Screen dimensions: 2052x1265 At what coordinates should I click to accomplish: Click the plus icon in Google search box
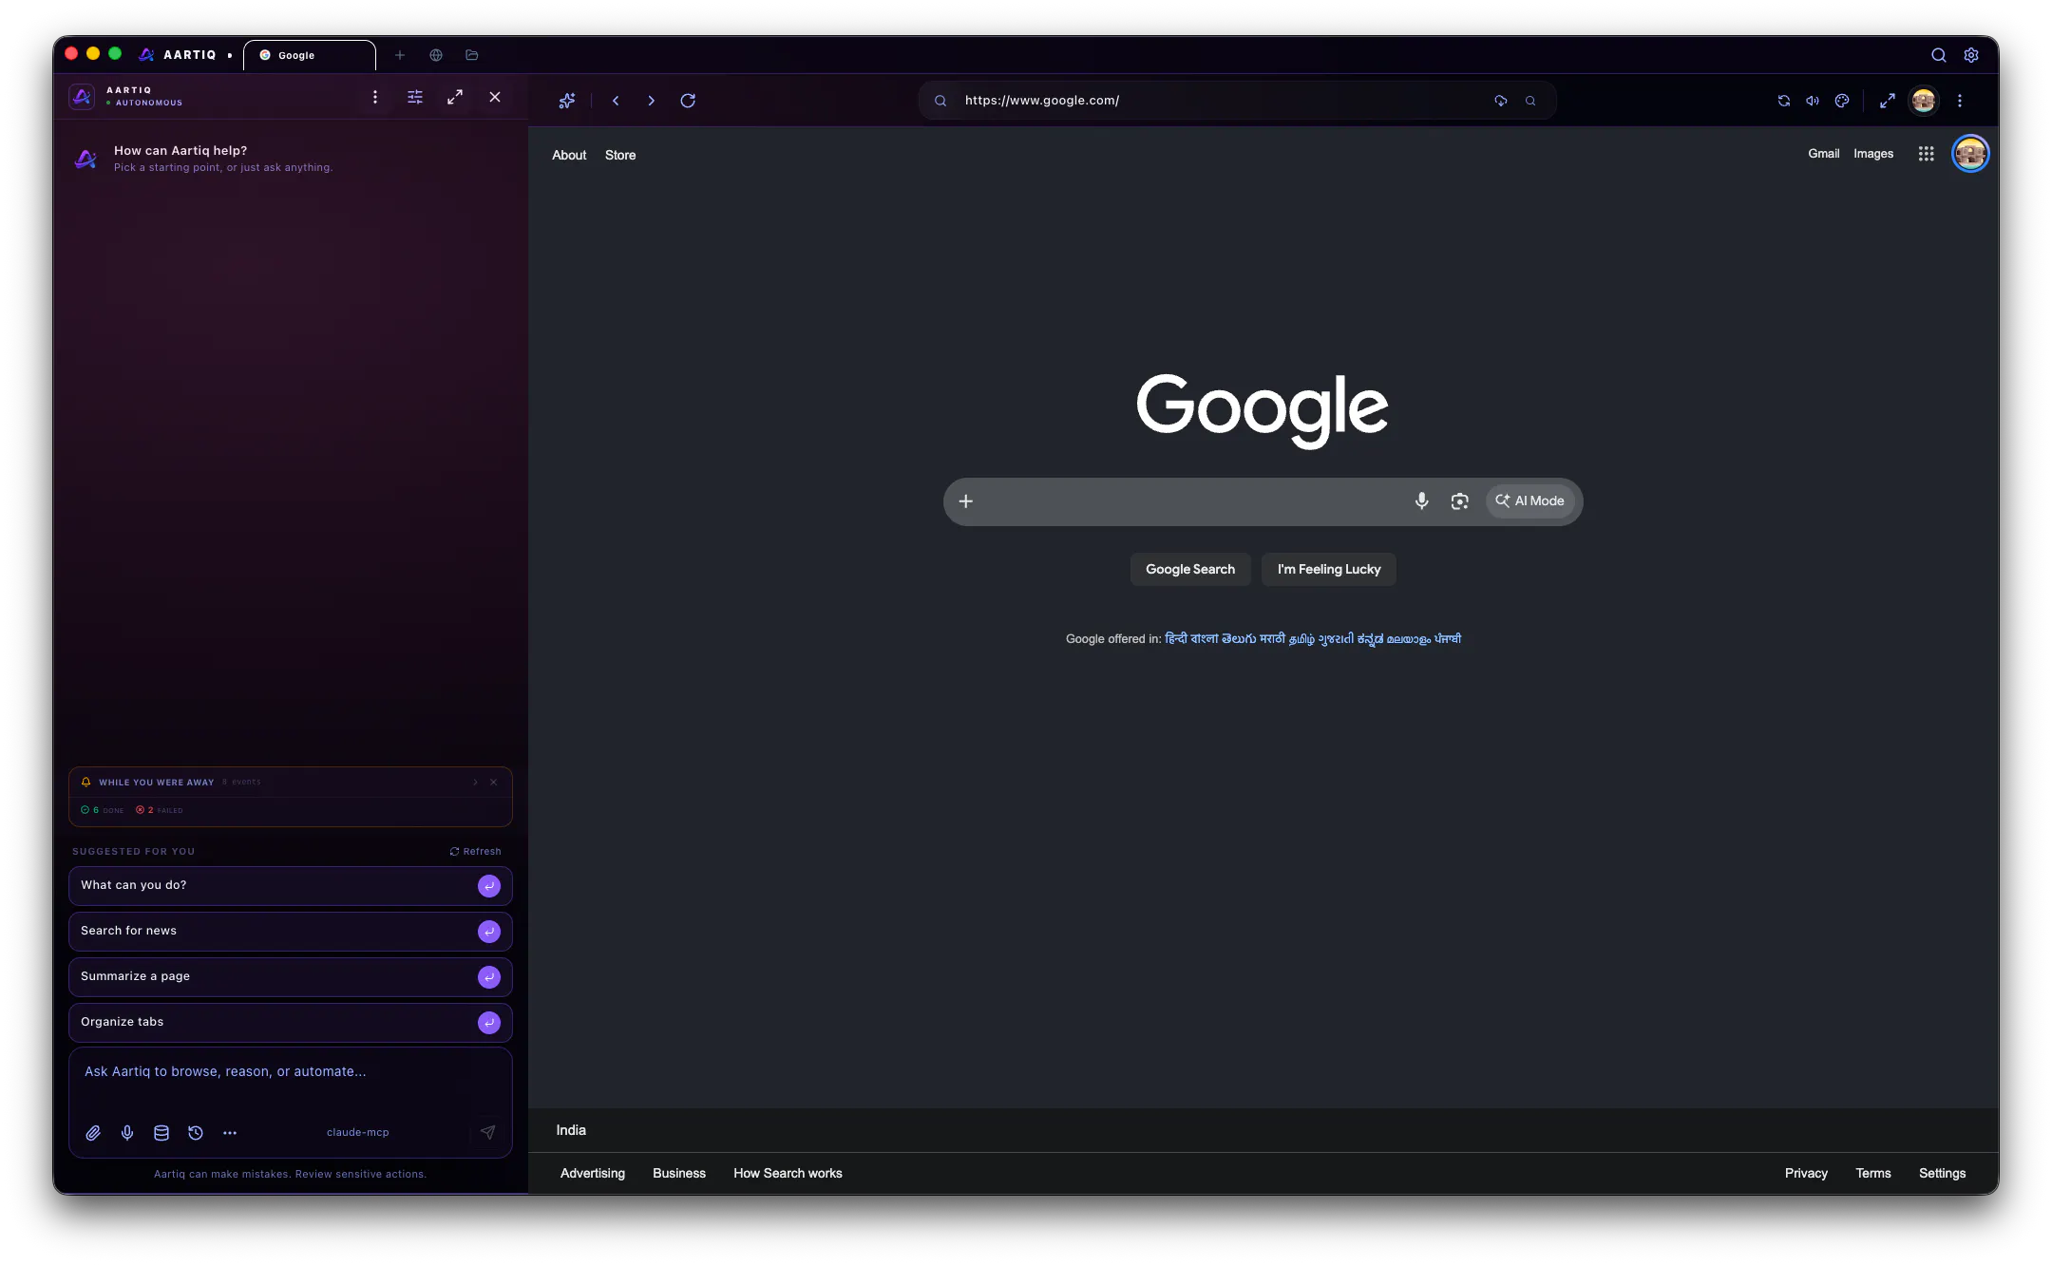(966, 501)
